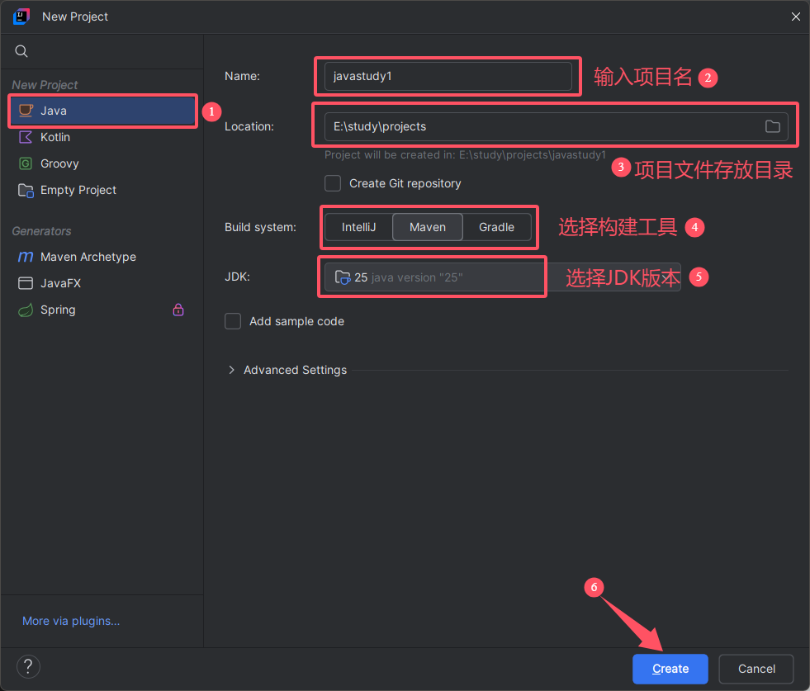Image resolution: width=810 pixels, height=691 pixels.
Task: Toggle the Add sample code checkbox
Action: tap(233, 321)
